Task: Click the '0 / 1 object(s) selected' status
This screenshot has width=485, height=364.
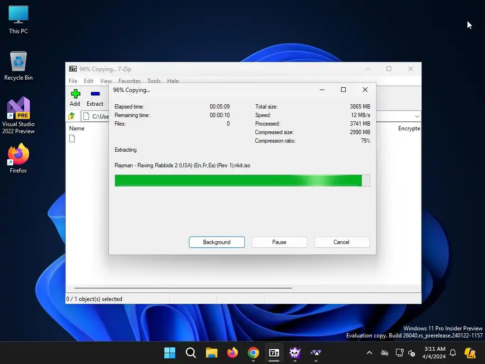Action: 94,299
